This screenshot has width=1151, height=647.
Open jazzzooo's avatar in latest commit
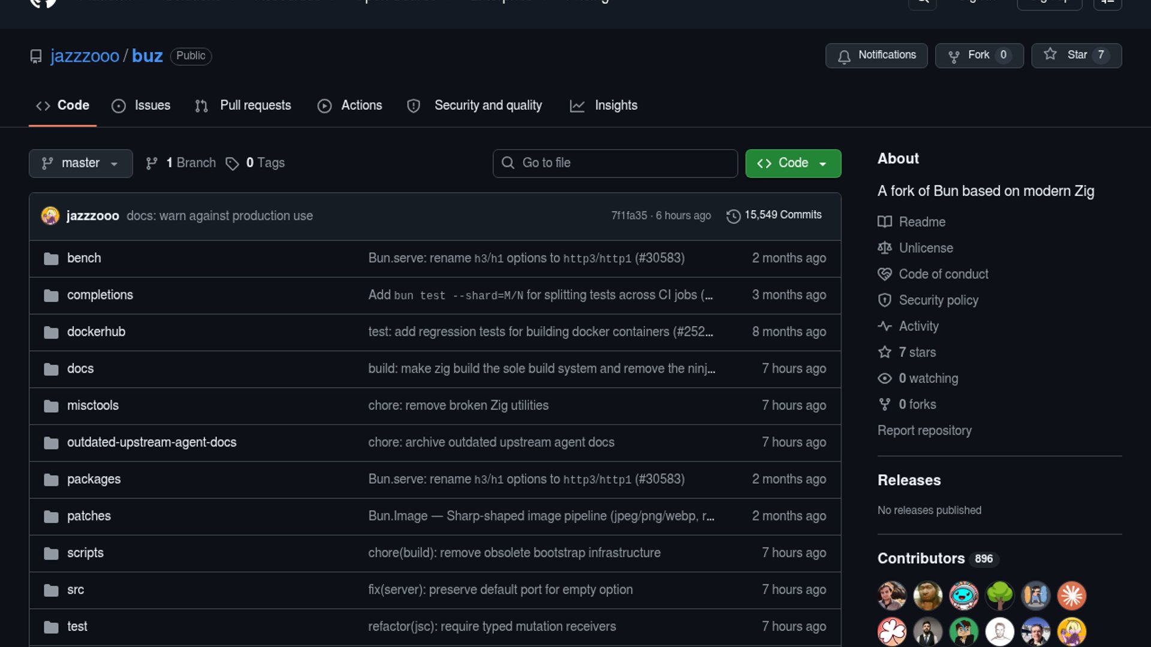50,216
